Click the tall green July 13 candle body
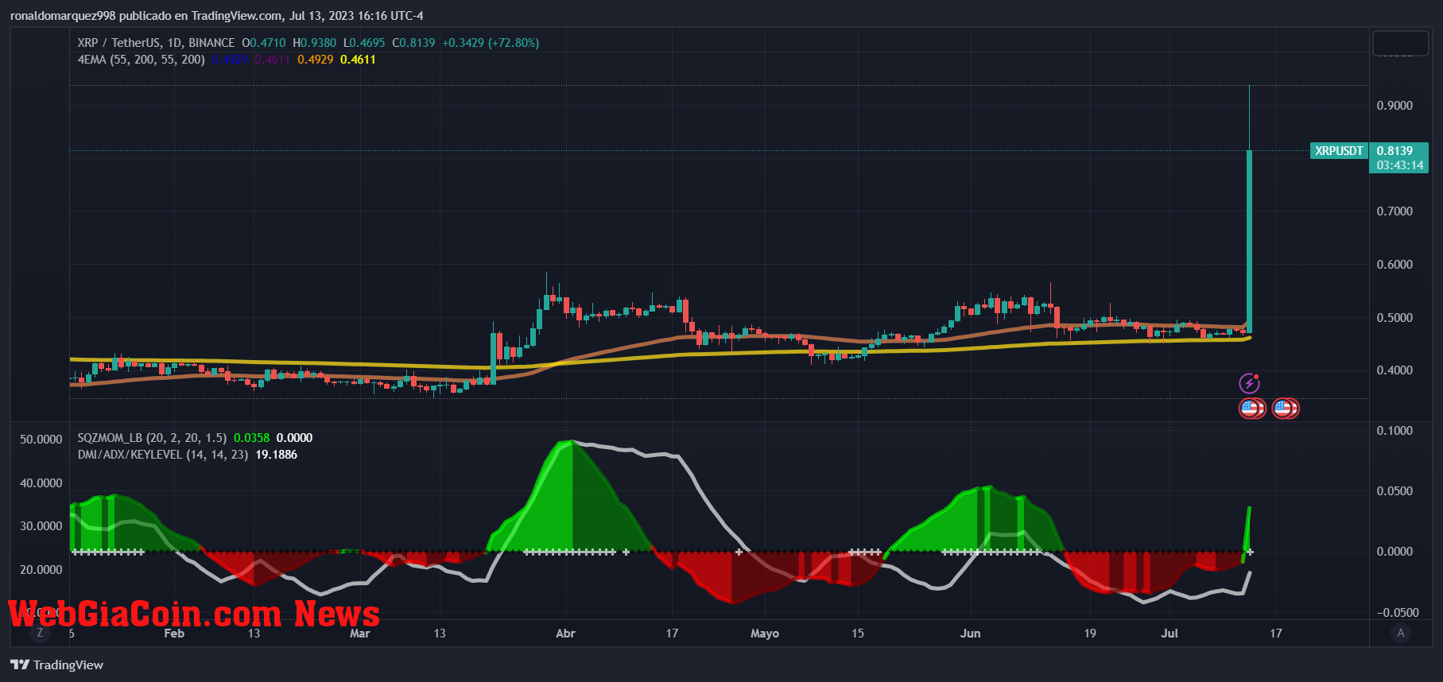Viewport: 1443px width, 682px height. (x=1250, y=242)
